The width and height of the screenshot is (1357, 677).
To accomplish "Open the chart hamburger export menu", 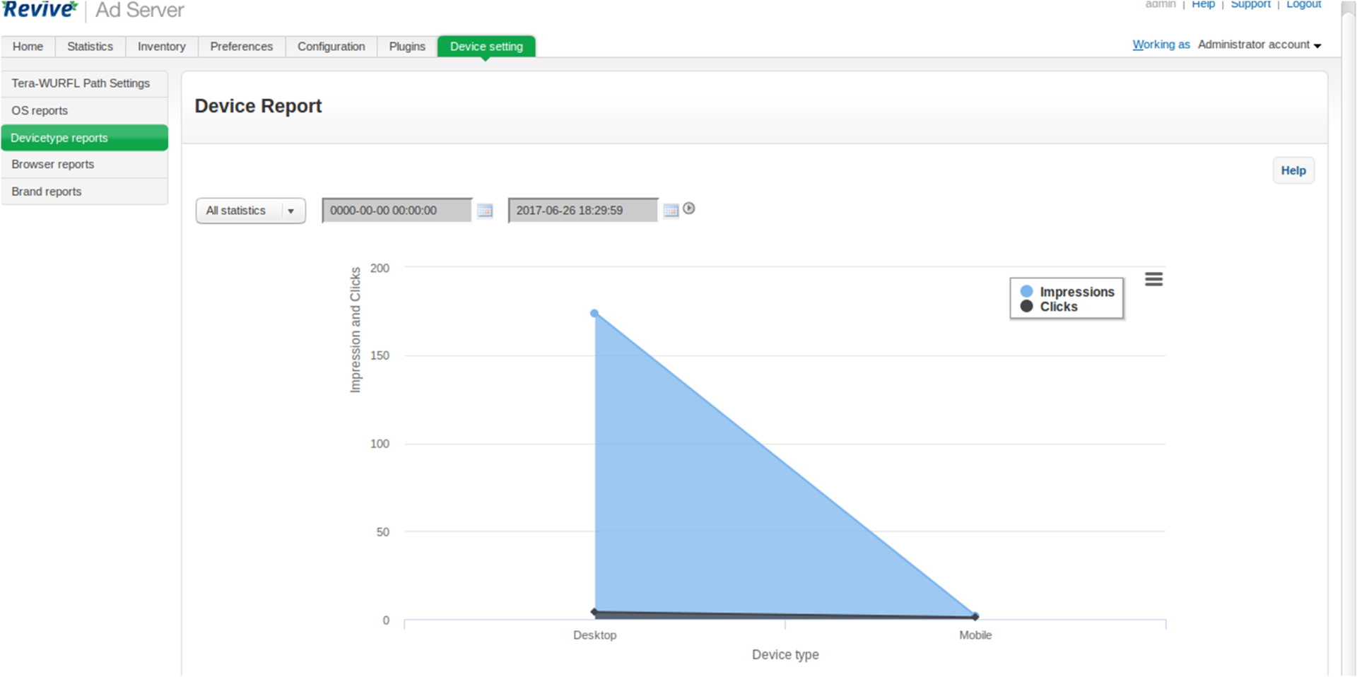I will point(1153,279).
